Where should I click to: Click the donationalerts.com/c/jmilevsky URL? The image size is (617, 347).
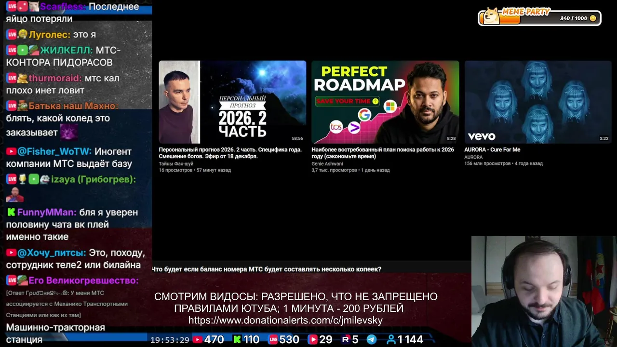pyautogui.click(x=285, y=320)
